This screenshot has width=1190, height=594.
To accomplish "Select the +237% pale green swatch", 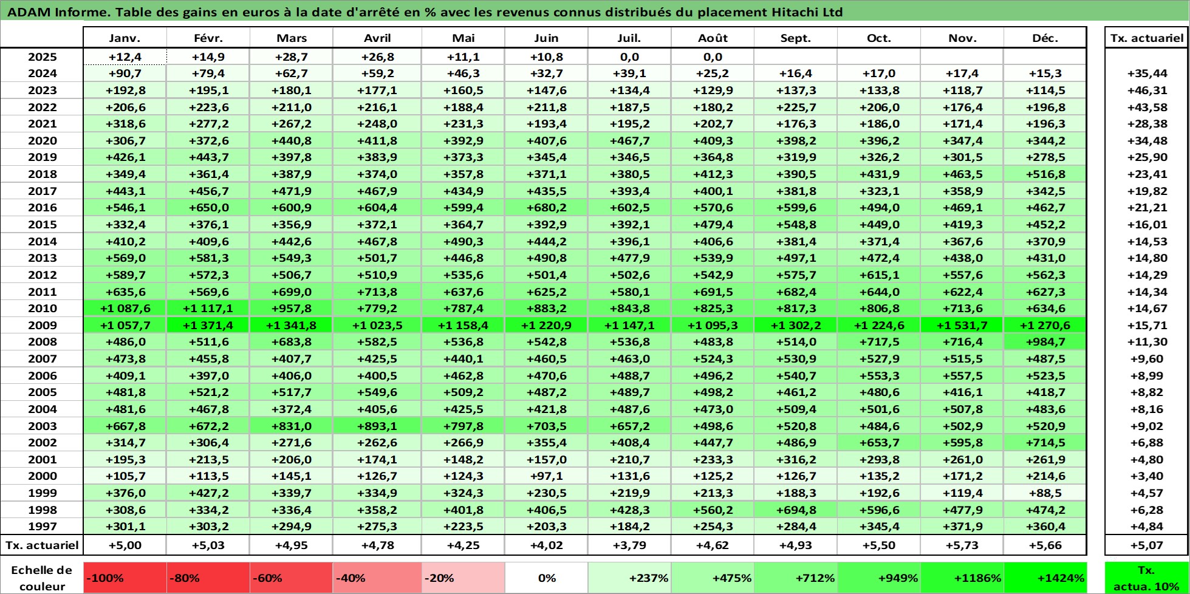I will tap(629, 578).
